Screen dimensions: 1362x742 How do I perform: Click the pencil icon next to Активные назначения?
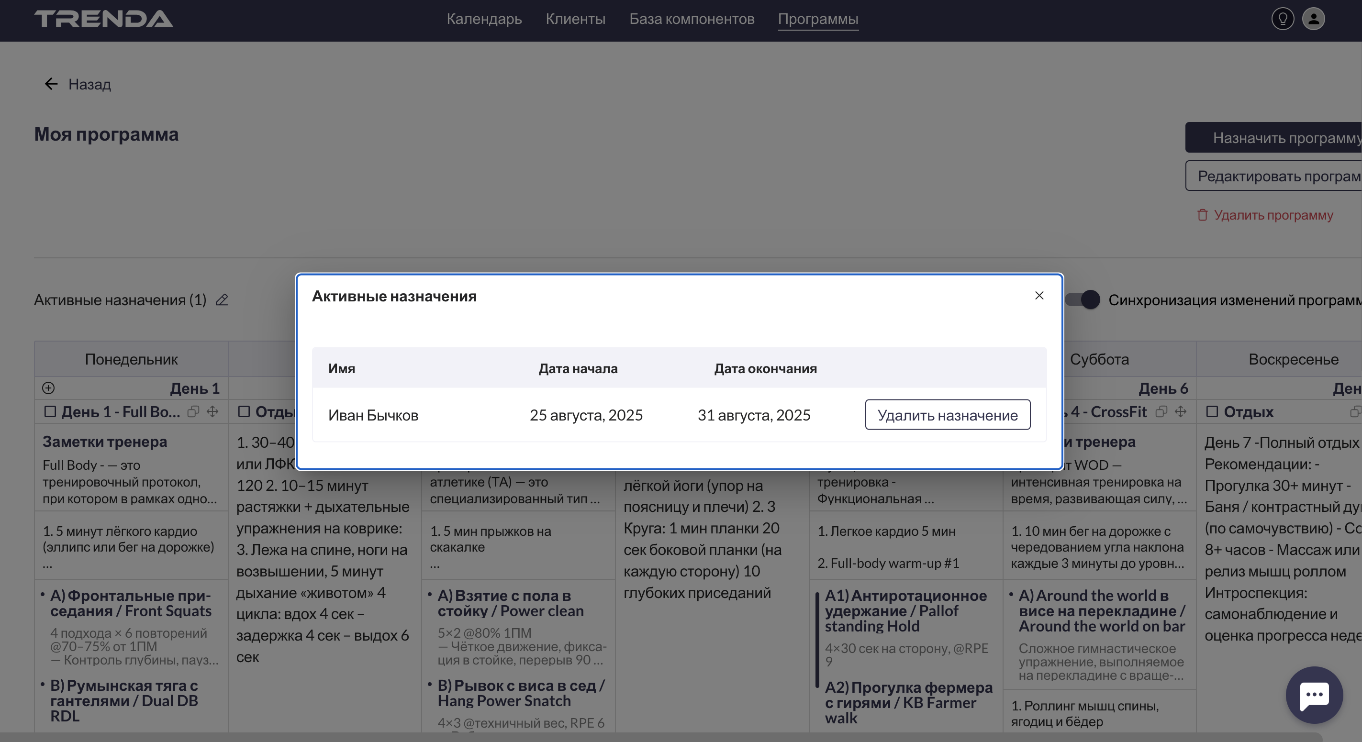click(222, 300)
